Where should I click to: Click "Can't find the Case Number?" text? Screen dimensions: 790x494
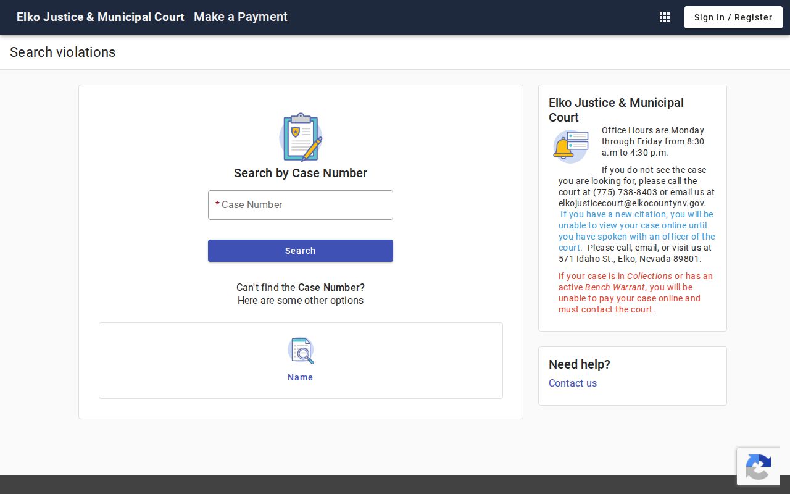click(x=301, y=287)
